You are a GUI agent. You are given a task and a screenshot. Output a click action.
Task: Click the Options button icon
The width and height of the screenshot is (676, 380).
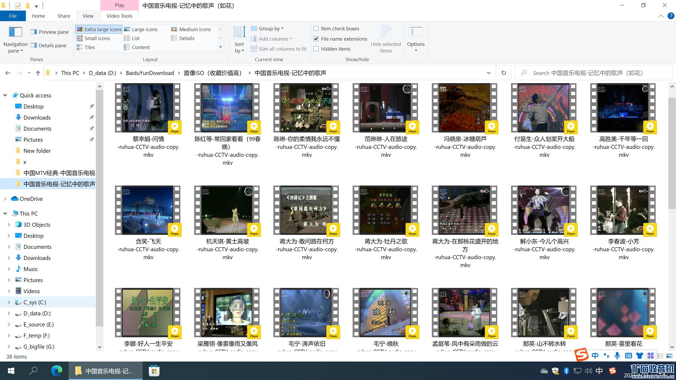point(416,32)
